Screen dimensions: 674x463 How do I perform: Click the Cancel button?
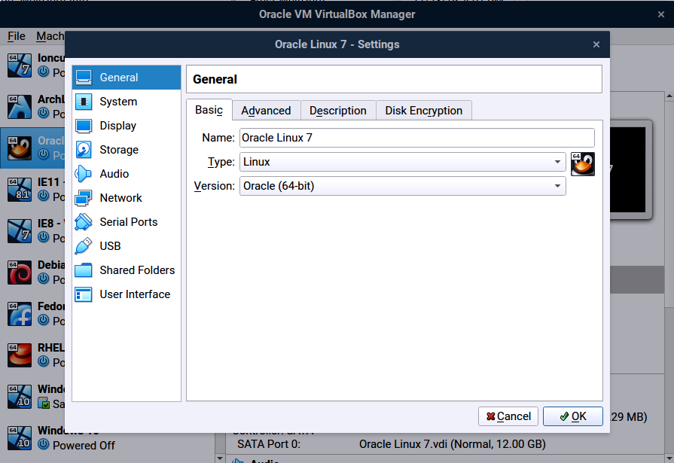[508, 416]
